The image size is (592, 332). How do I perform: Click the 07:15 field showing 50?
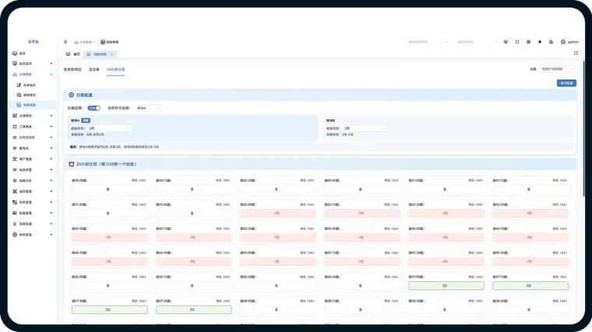530,286
